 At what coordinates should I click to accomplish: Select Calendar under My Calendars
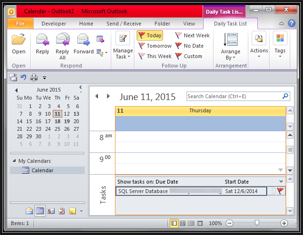pyautogui.click(x=47, y=170)
